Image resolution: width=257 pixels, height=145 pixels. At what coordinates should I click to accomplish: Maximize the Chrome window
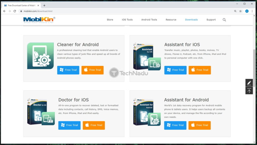point(244,4)
